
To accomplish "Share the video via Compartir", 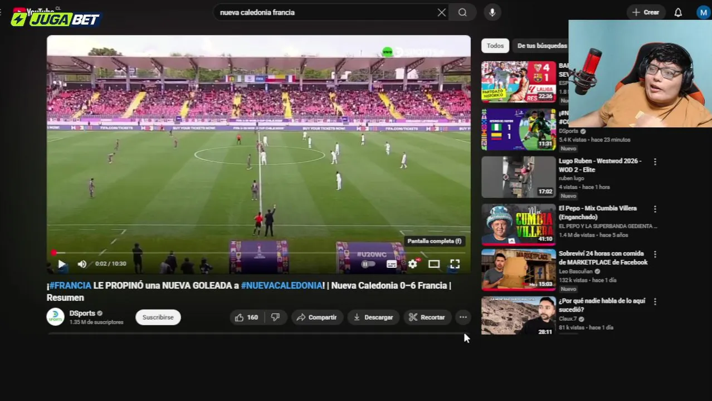I will (x=316, y=317).
